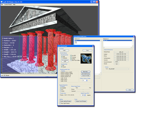
Task: Click the Specular Exponent value field
Action: tap(116, 62)
